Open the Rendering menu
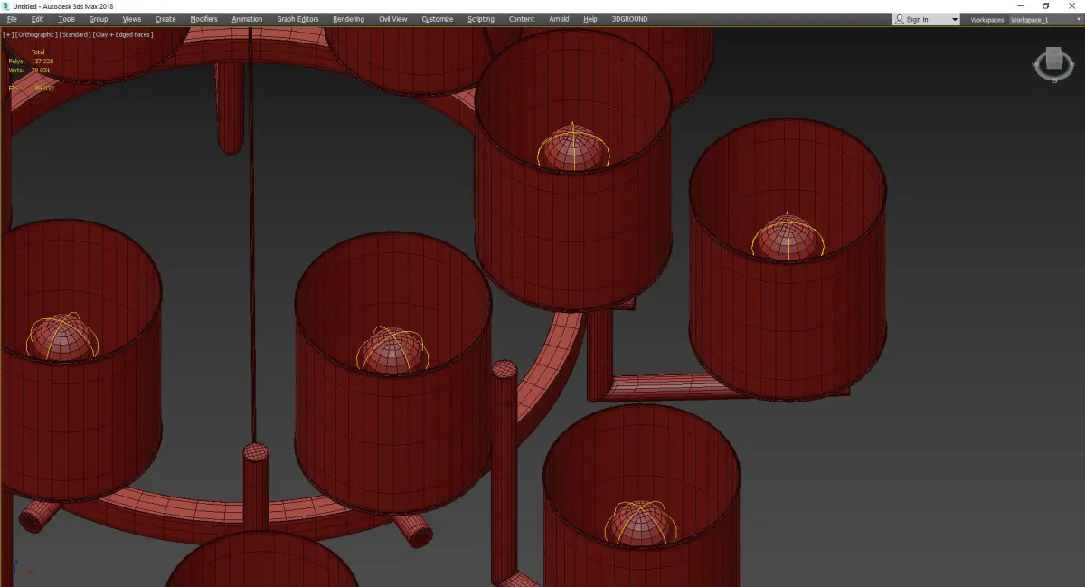The height and width of the screenshot is (587, 1085). click(x=348, y=19)
